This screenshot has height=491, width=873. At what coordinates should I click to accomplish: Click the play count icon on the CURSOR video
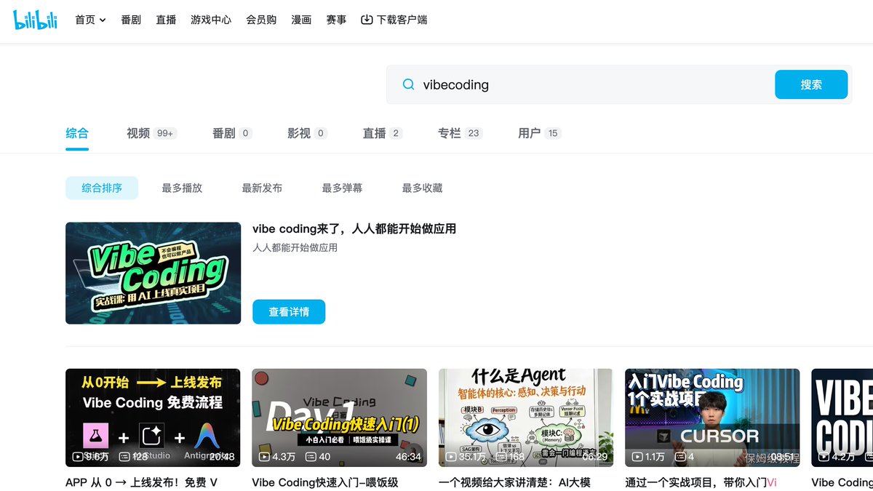637,456
